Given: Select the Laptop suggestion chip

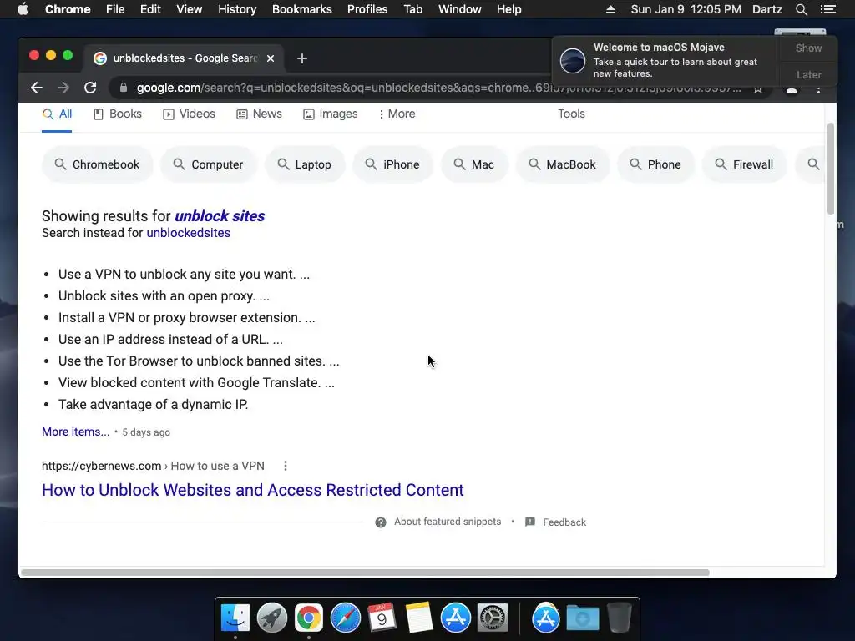Looking at the screenshot, I should (x=304, y=164).
